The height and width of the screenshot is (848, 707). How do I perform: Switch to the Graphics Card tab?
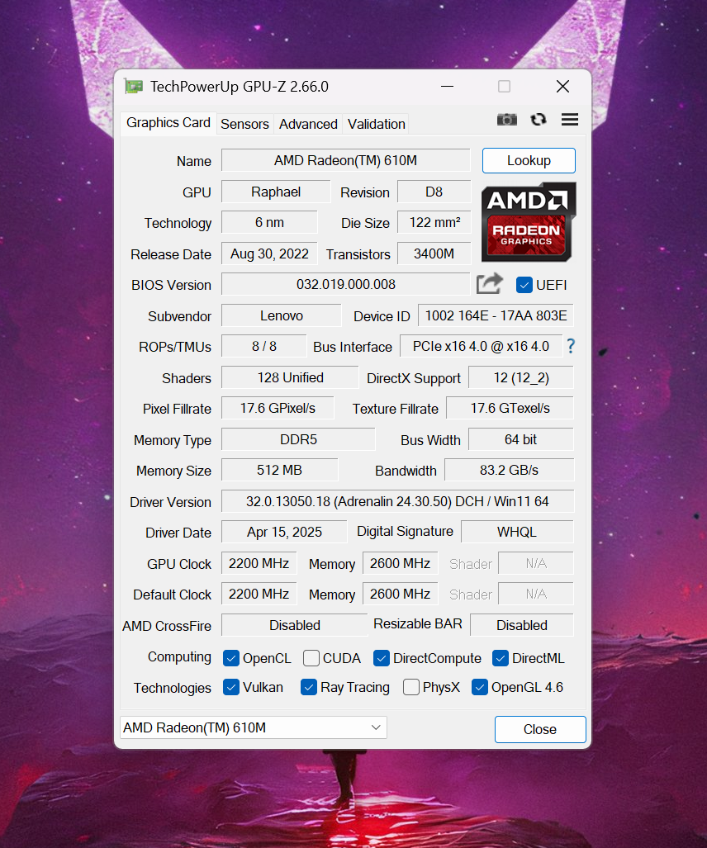[168, 123]
